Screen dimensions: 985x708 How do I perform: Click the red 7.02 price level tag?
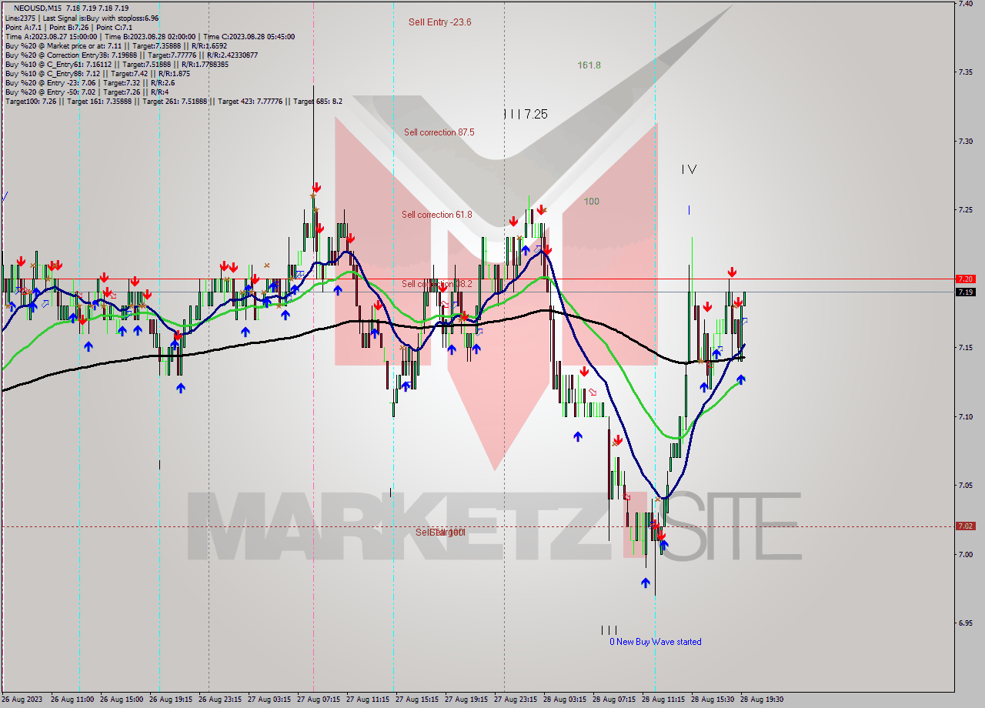(x=966, y=526)
